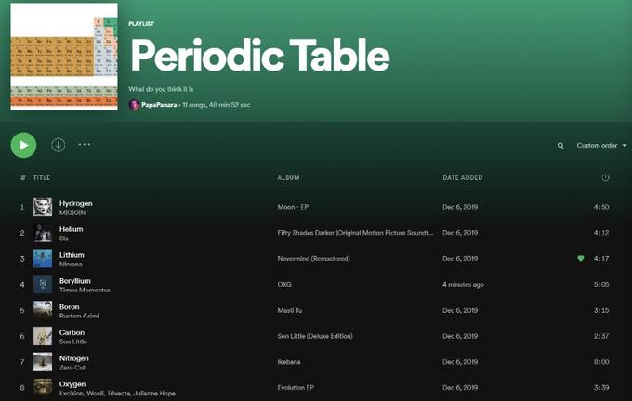Click the playlist description 'What do you think it is'

coord(161,89)
